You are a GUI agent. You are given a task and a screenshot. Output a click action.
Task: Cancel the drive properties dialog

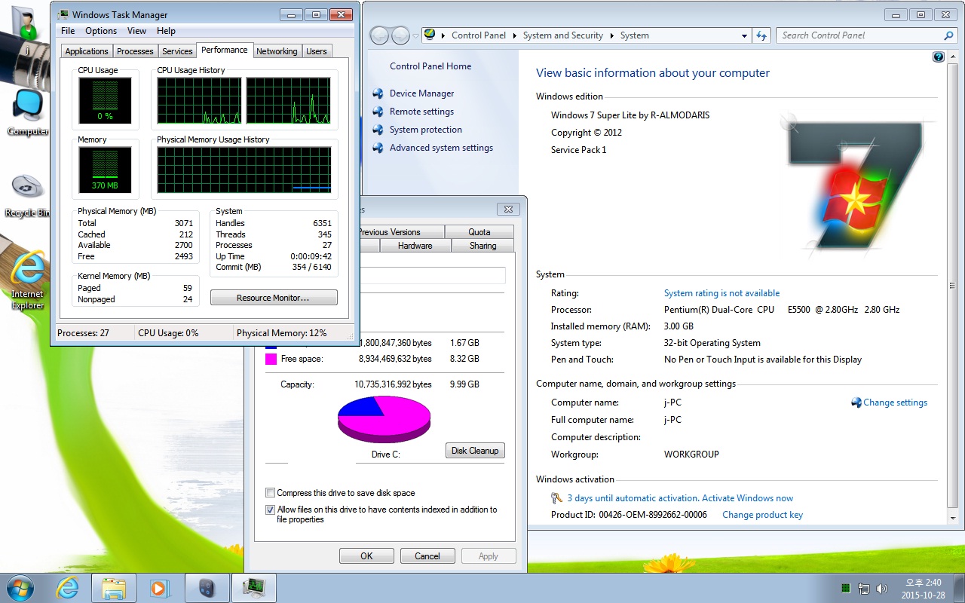coord(427,556)
